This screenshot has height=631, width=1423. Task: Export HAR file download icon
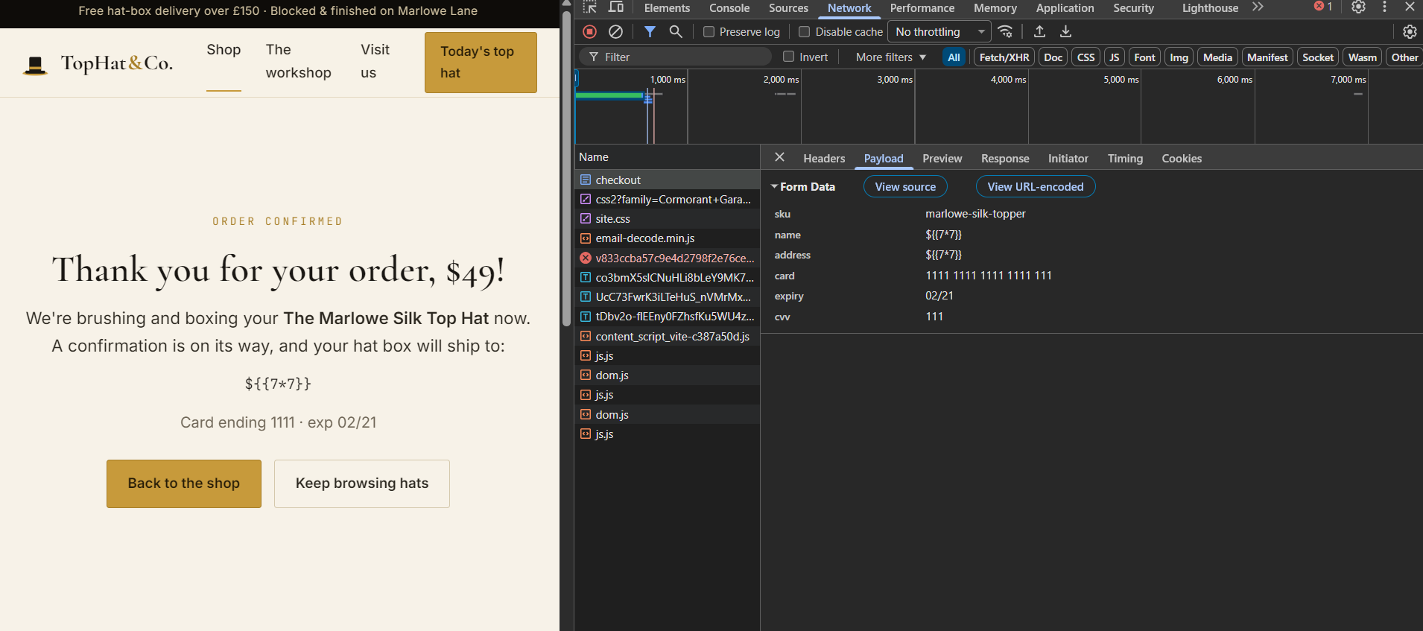(x=1065, y=31)
